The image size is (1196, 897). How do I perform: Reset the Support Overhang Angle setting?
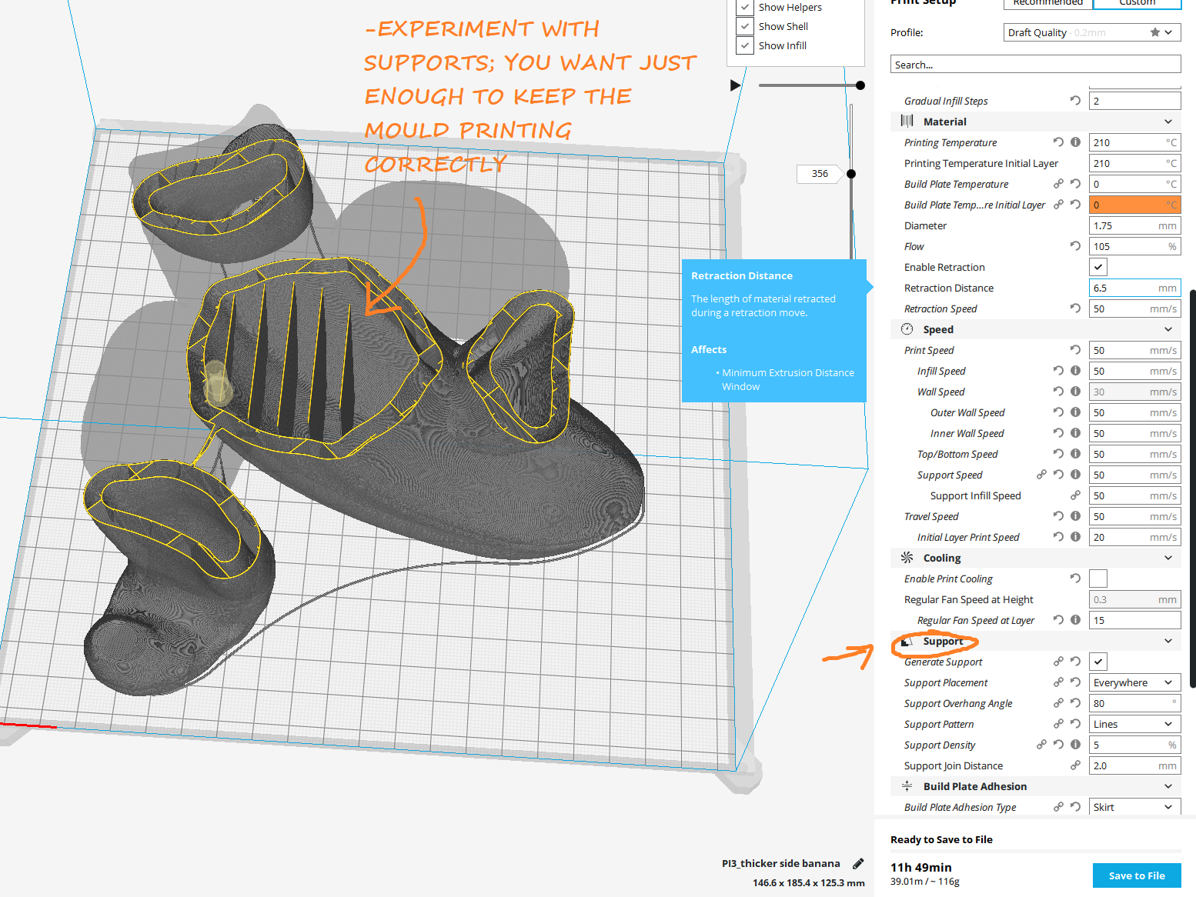tap(1075, 703)
